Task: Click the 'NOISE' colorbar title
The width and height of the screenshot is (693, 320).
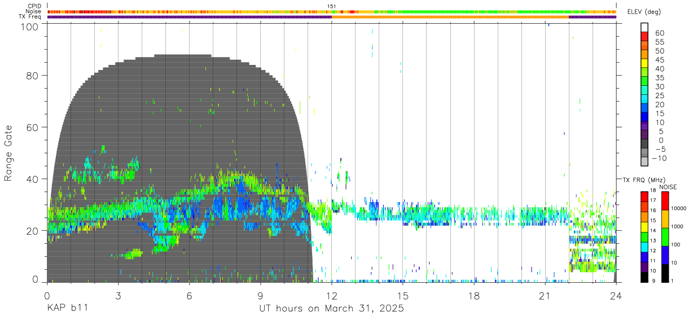Action: [x=668, y=187]
